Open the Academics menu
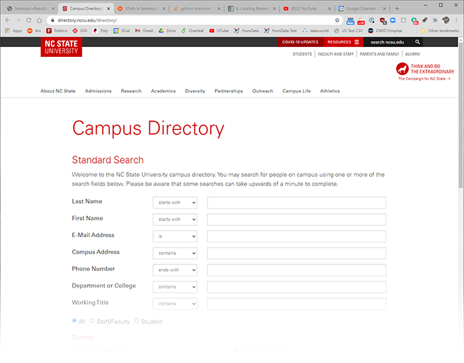464x363 pixels. 163,91
